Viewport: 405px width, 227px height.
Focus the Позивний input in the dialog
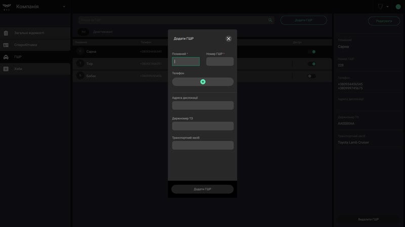coord(186,62)
